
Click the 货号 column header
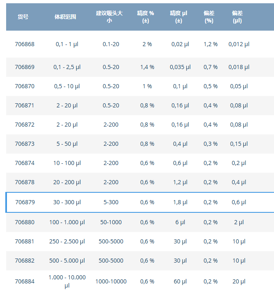[23, 17]
